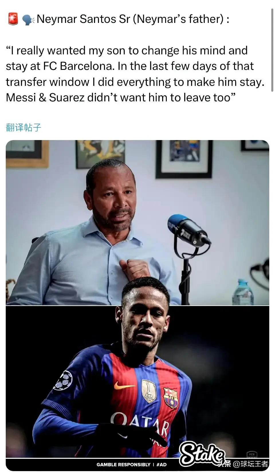Click the gold FIFA champions badge
The image size is (275, 474).
[x=149, y=392]
